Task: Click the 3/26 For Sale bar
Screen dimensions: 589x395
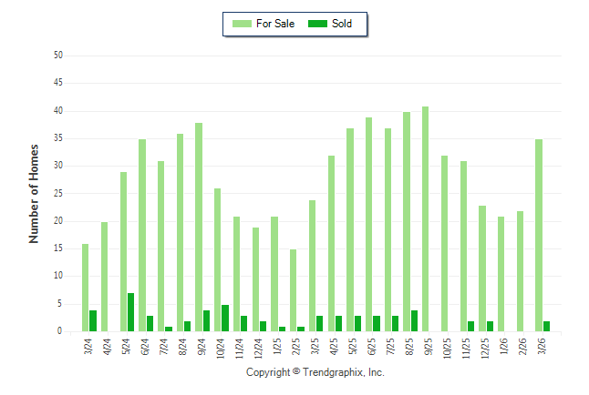Action: tap(539, 235)
